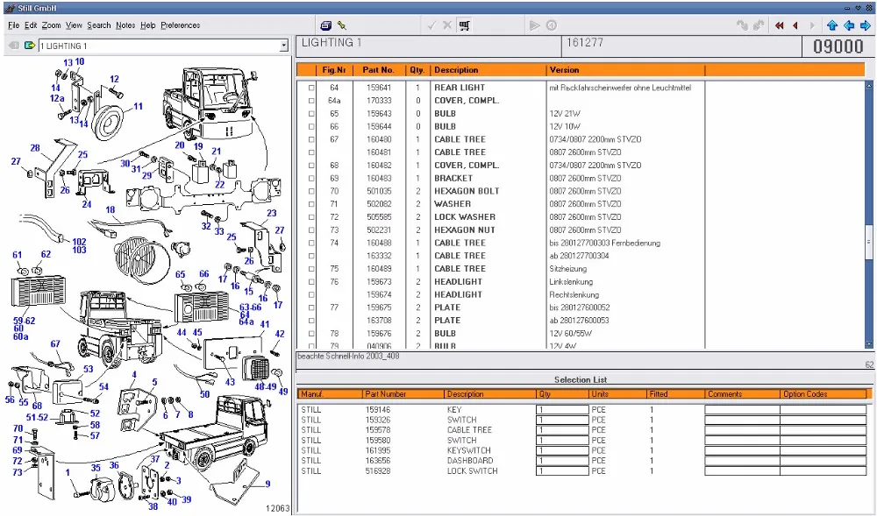Screen dimensions: 877x516
Task: Tick checkbox for REAR LIGHT 159641
Action: (x=311, y=88)
